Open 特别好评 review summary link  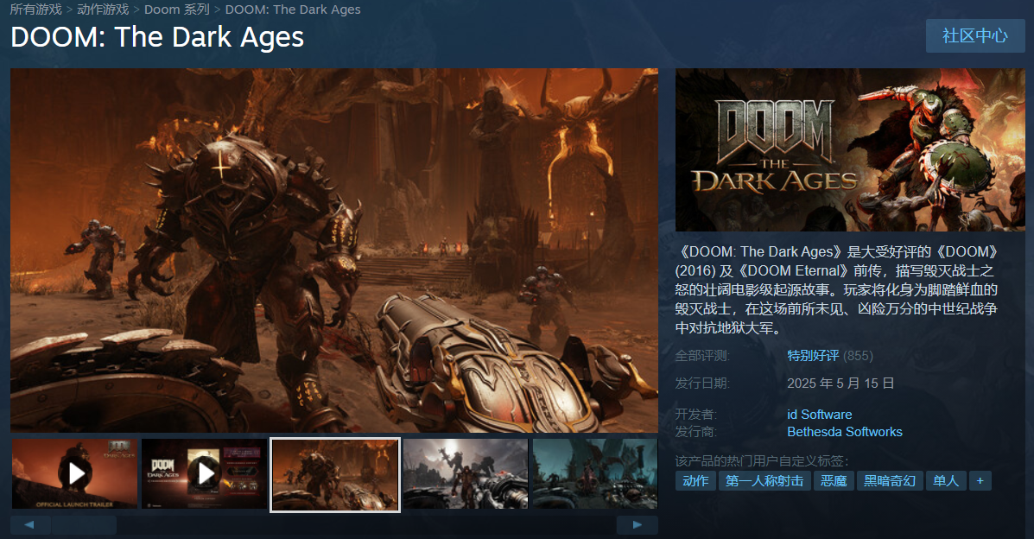(x=812, y=356)
